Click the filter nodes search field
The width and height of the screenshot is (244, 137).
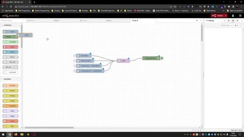11,21
